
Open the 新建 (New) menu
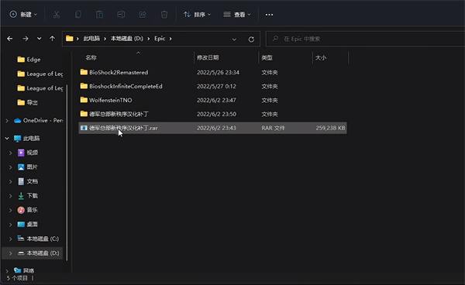pos(23,14)
